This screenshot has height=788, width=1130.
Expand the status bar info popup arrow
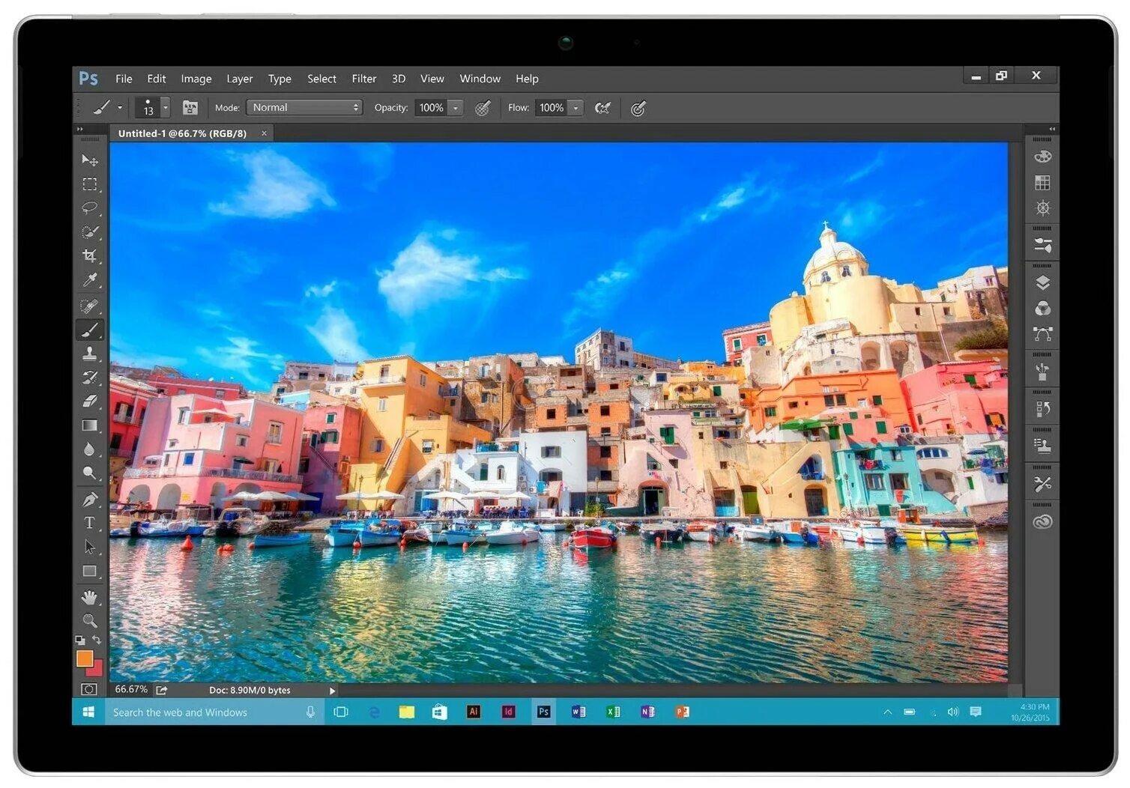[x=332, y=690]
